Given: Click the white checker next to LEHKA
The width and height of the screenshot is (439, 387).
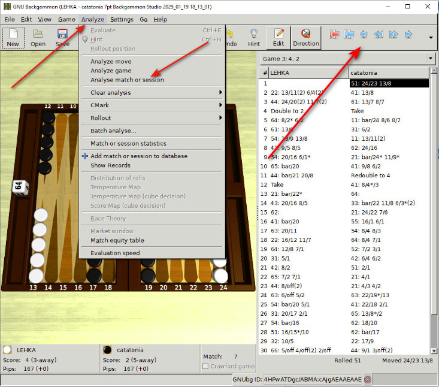Looking at the screenshot, I should 7,350.
